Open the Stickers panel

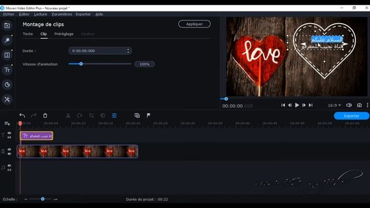[x=7, y=85]
